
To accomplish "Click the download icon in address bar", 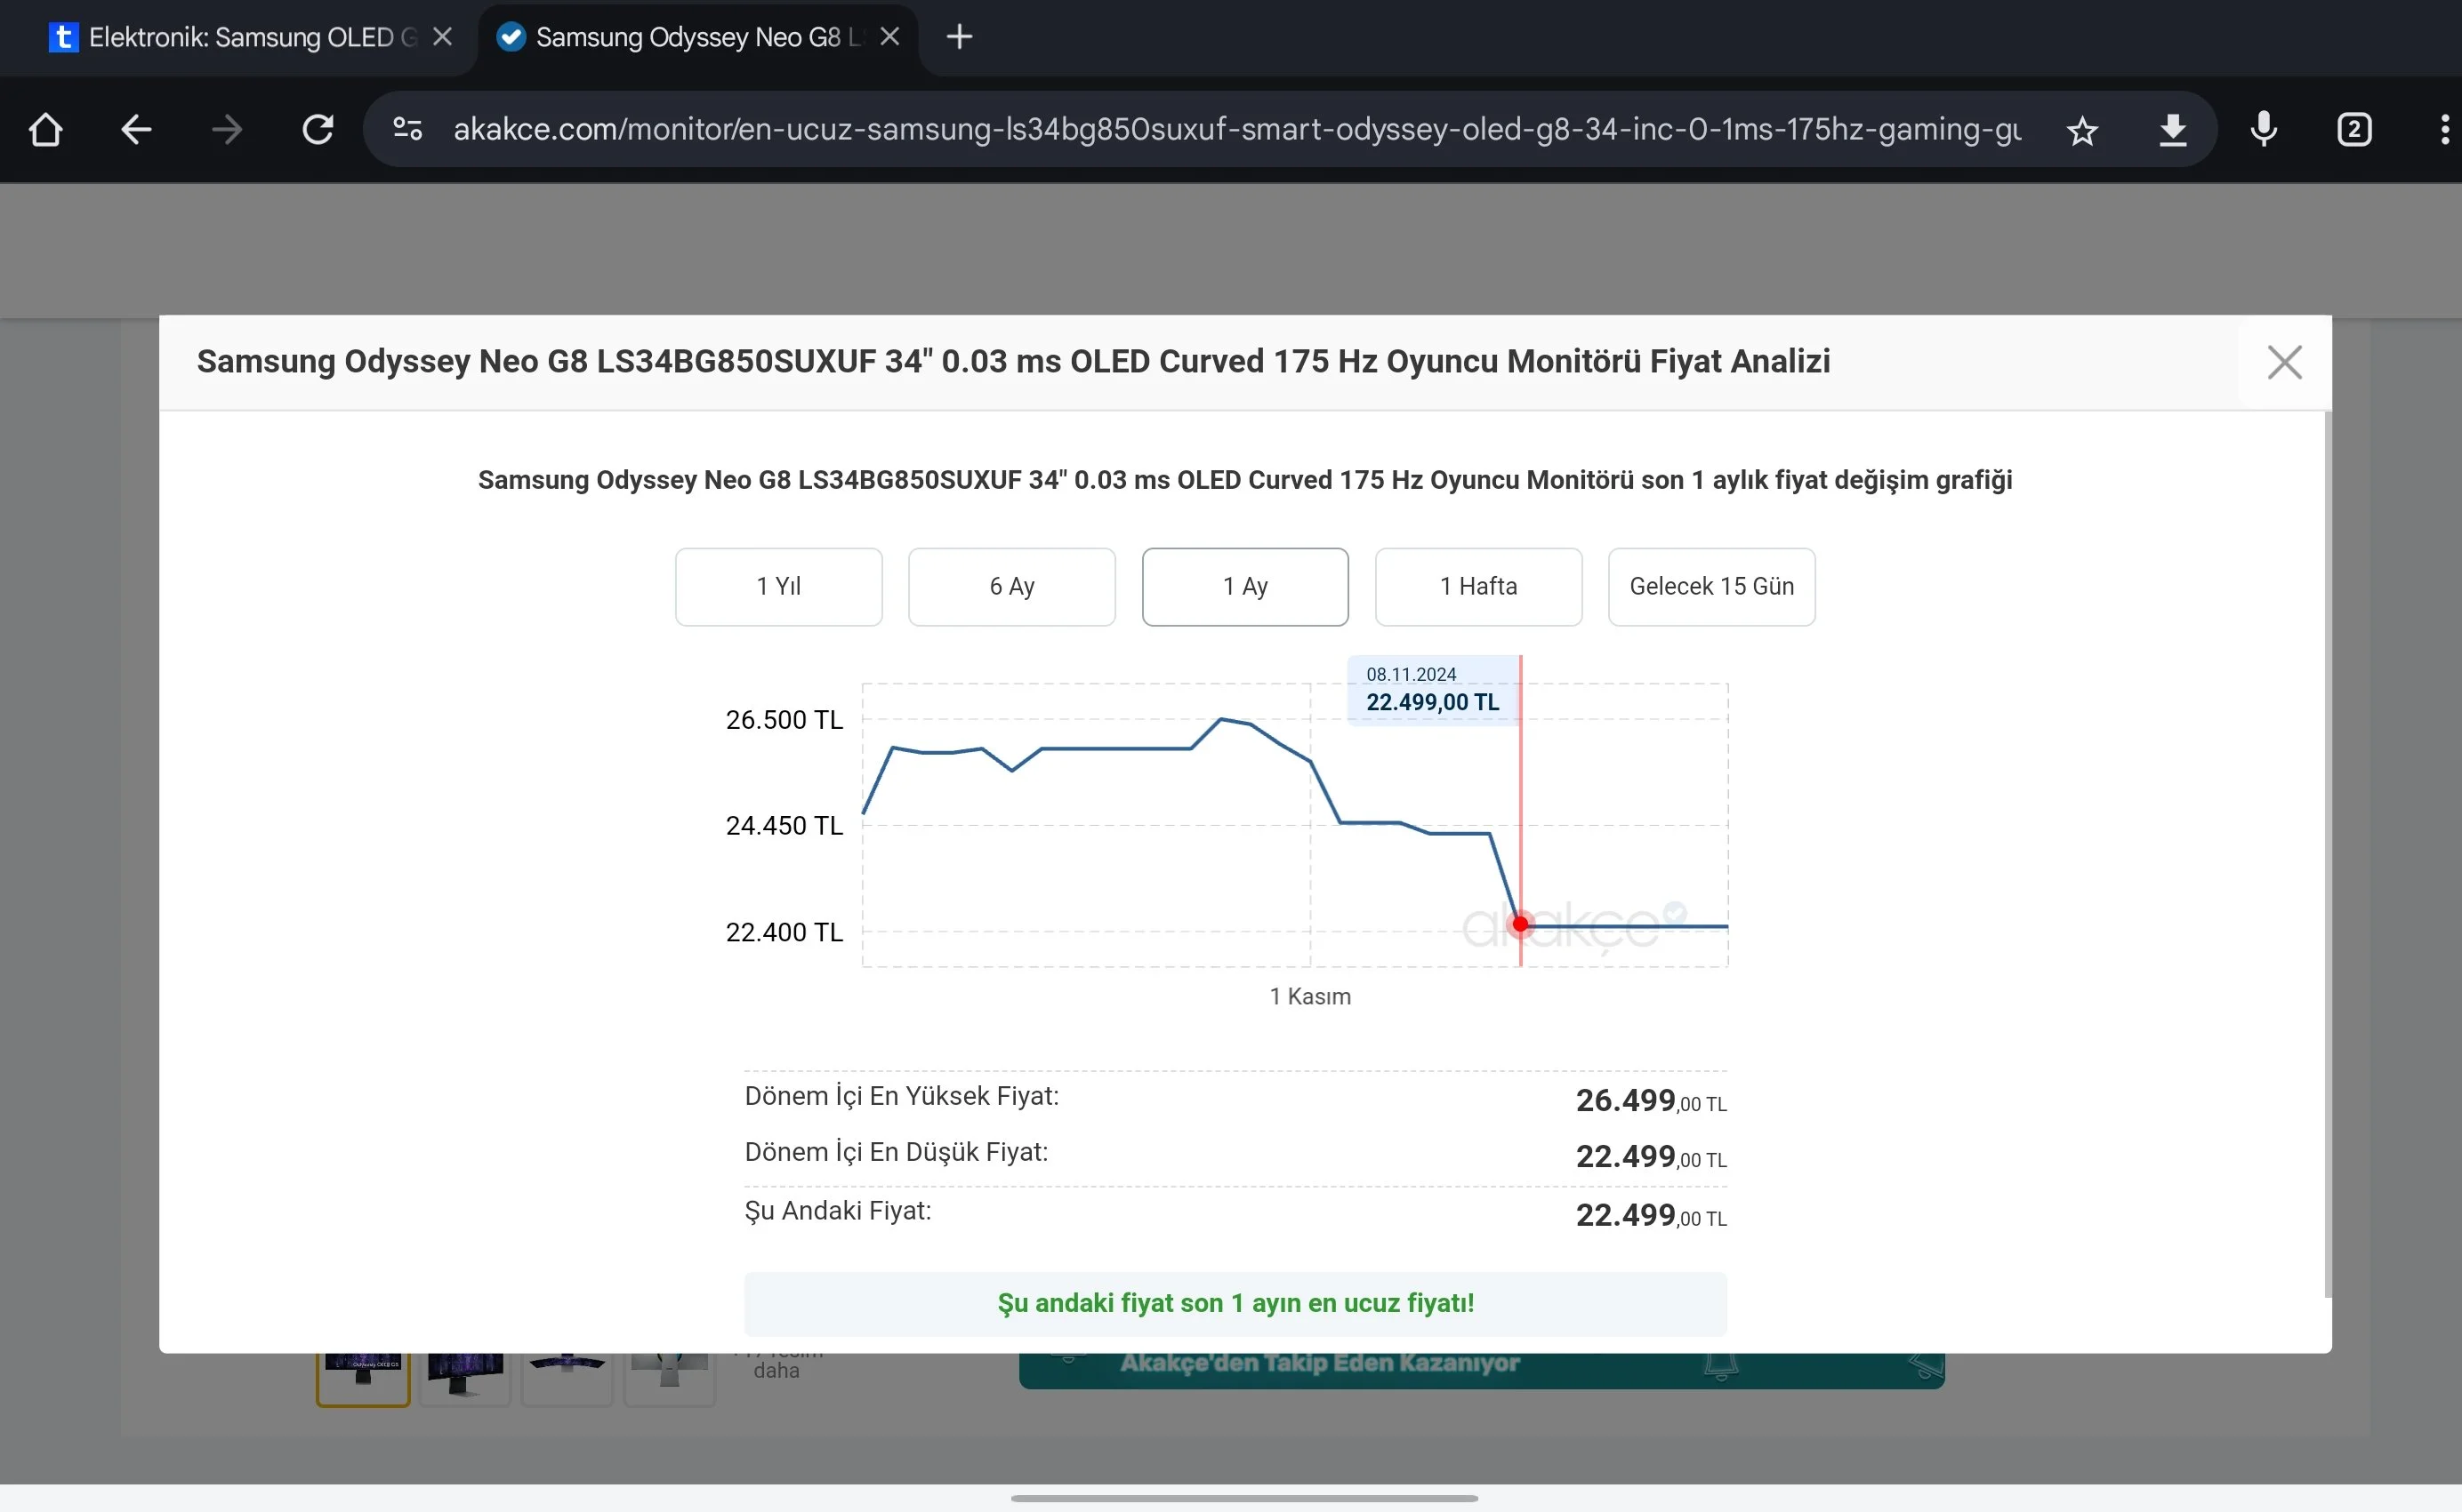I will 2173,130.
